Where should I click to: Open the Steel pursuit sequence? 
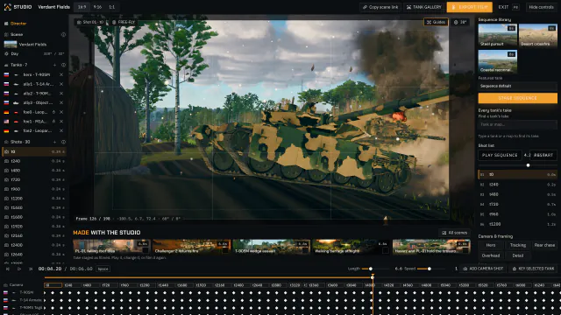click(497, 35)
